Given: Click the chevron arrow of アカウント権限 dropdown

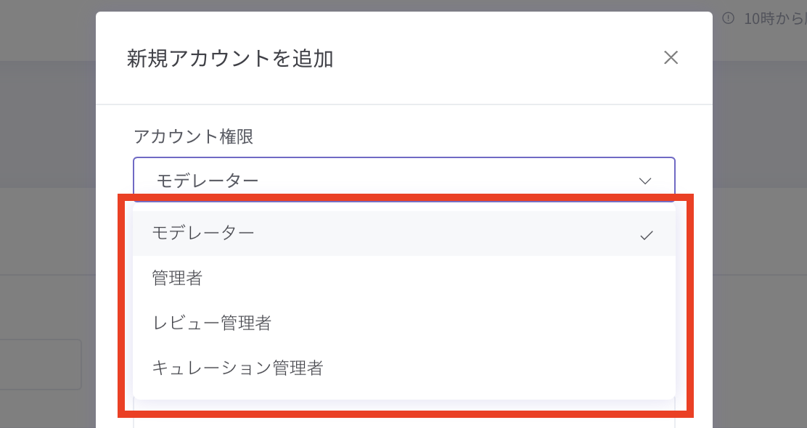Looking at the screenshot, I should [645, 181].
